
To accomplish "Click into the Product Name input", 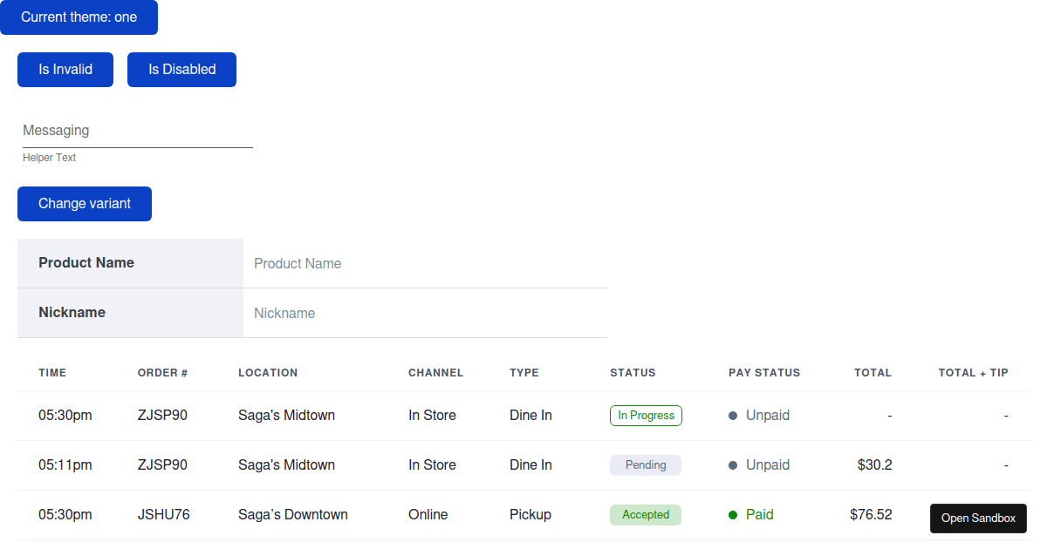I will tap(425, 263).
